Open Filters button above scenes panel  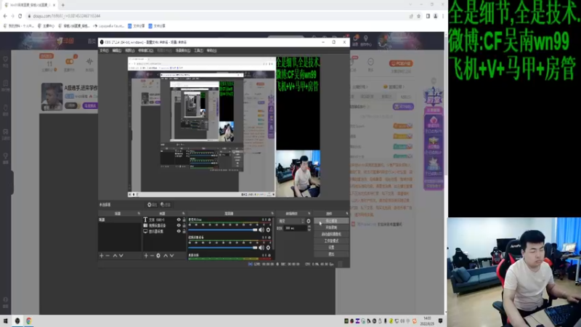click(x=166, y=205)
